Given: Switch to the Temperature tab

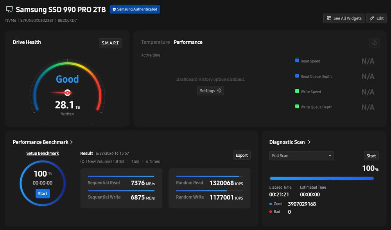Looking at the screenshot, I should 155,42.
